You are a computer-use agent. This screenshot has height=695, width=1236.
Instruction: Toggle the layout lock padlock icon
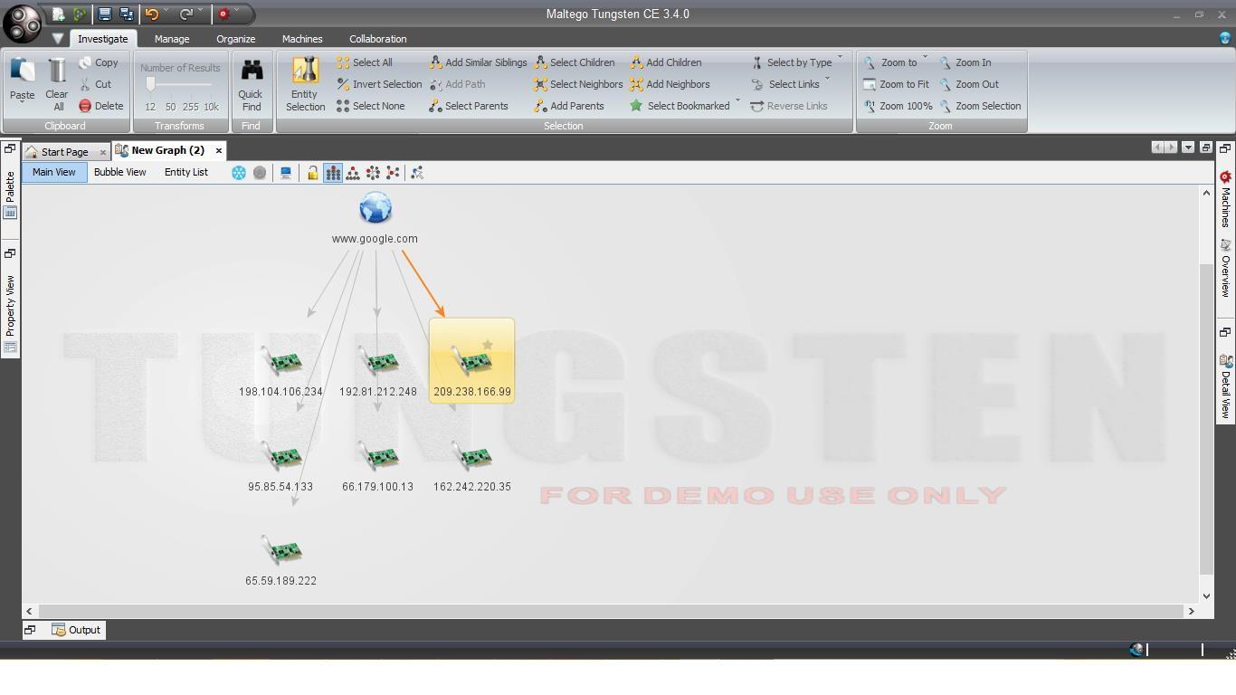(312, 173)
